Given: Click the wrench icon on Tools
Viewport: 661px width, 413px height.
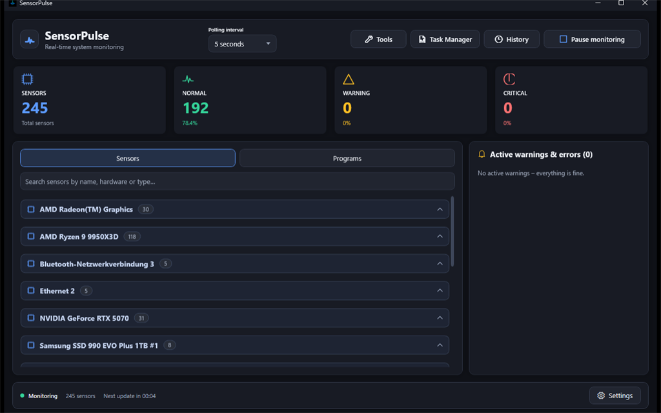Looking at the screenshot, I should tap(369, 39).
